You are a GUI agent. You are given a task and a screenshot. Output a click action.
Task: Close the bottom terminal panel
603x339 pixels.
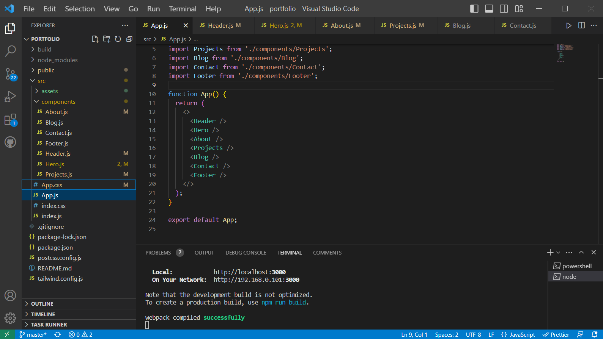(x=594, y=252)
